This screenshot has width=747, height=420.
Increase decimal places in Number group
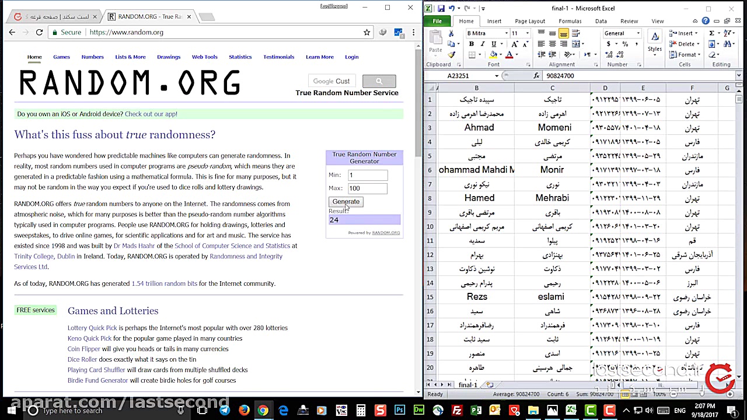(x=608, y=55)
